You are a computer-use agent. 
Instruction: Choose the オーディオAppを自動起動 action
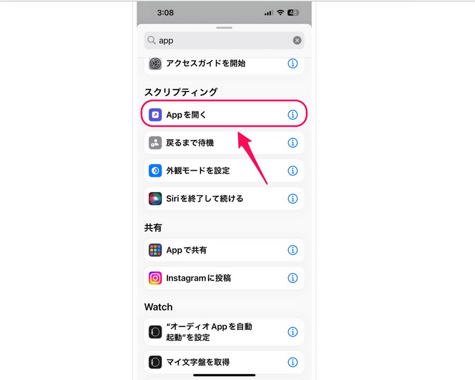(224, 332)
